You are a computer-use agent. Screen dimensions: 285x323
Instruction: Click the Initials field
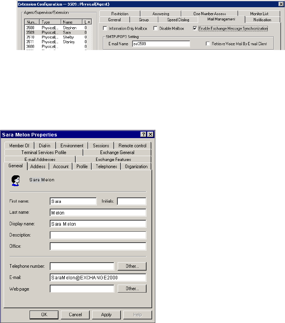click(131, 201)
